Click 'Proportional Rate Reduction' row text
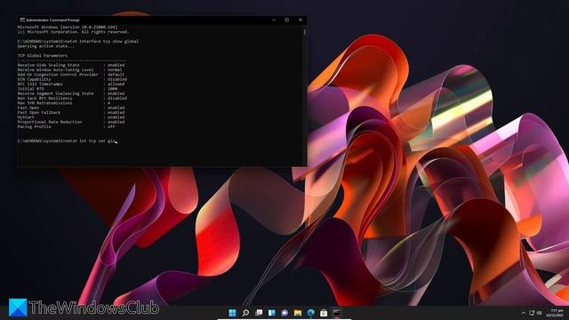This screenshot has width=569, height=320. (x=50, y=122)
